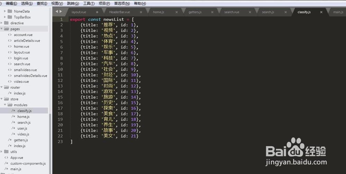
Task: Click the NoneData folder icon
Action: pyautogui.click(x=10, y=11)
